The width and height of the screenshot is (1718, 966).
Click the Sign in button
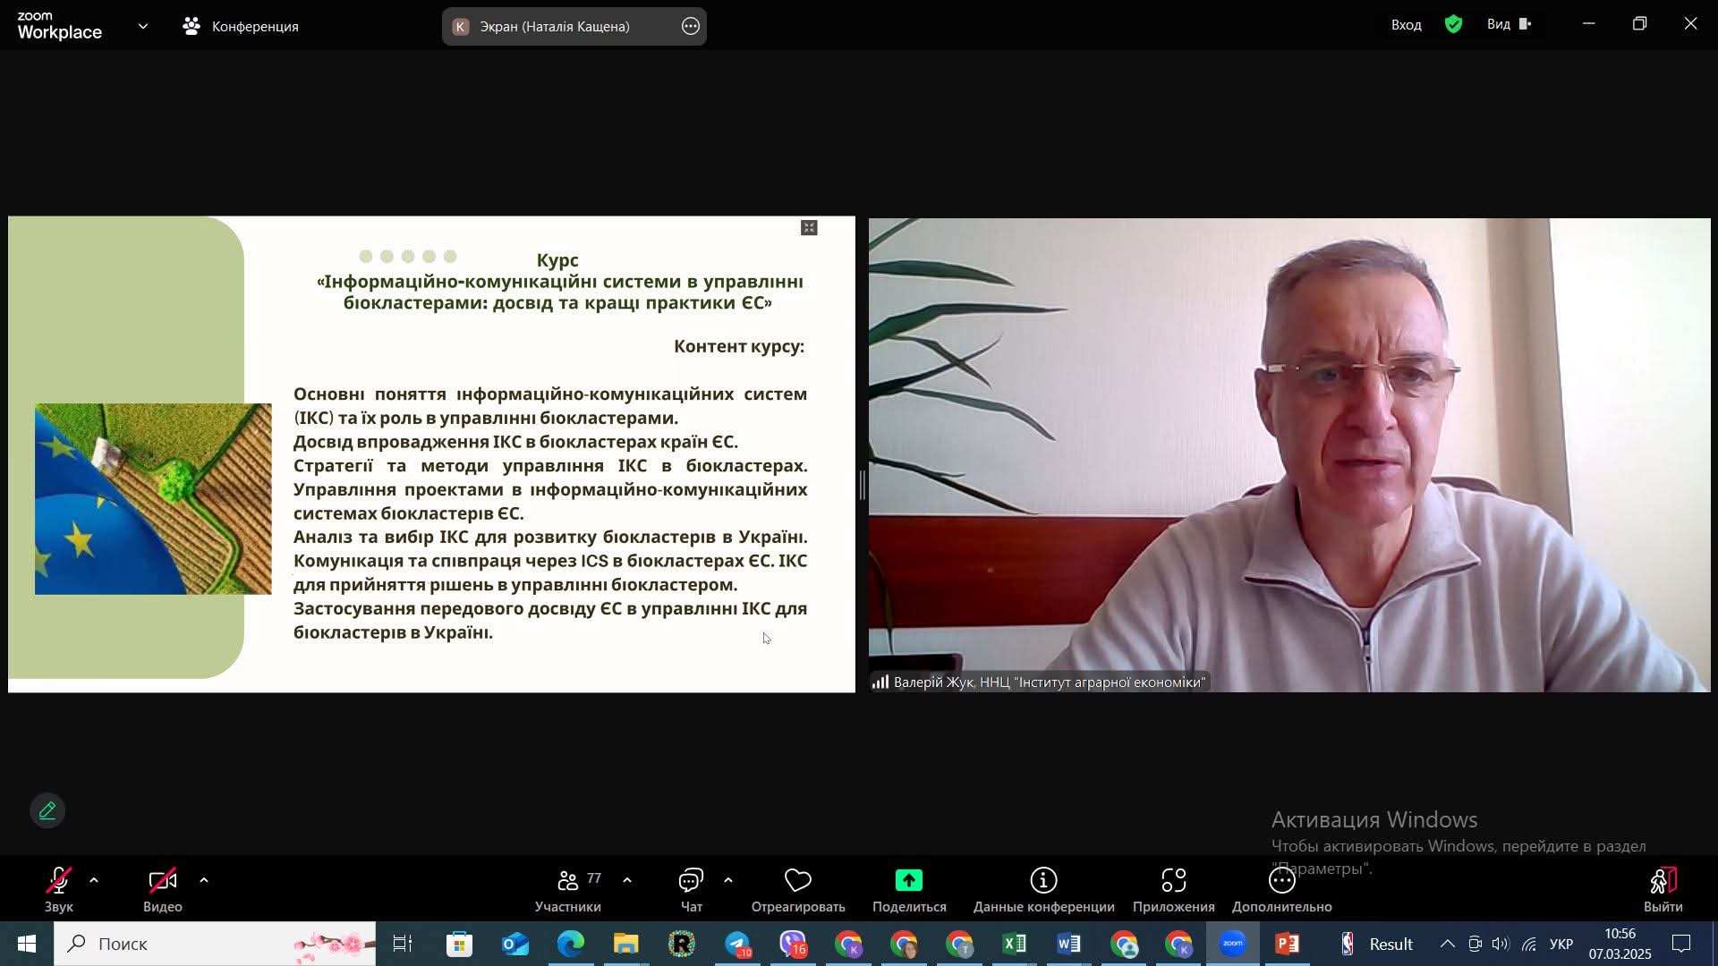pyautogui.click(x=1406, y=25)
